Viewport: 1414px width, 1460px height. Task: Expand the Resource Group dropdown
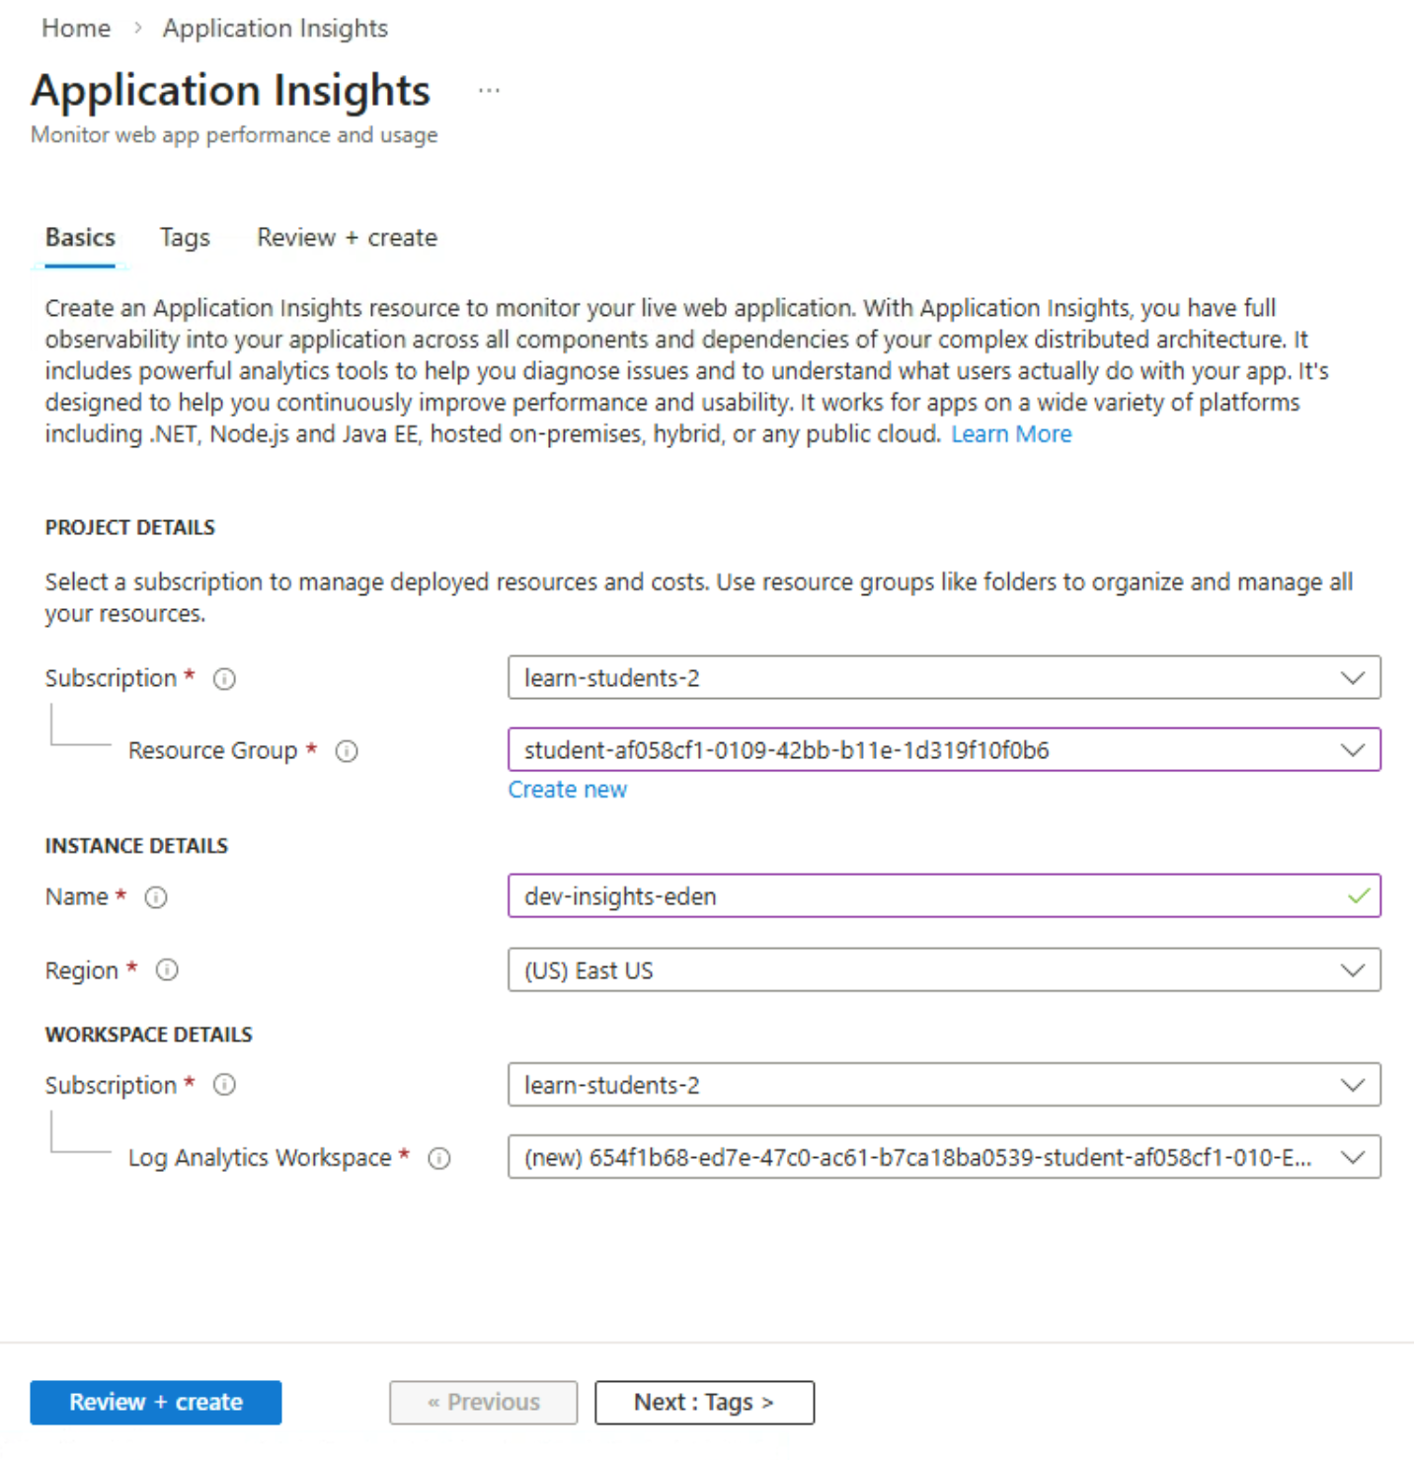(x=943, y=750)
